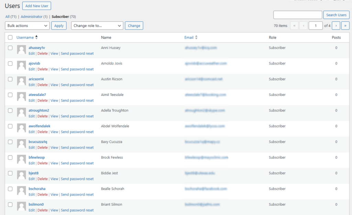
Task: Send password reset to atroughton2
Action: [77, 116]
